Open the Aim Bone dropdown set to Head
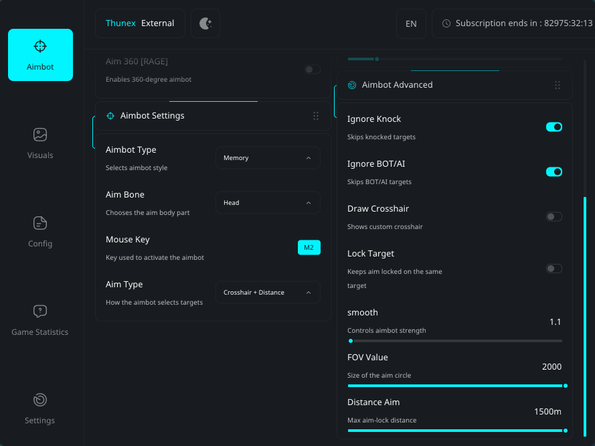This screenshot has height=446, width=595. 268,203
